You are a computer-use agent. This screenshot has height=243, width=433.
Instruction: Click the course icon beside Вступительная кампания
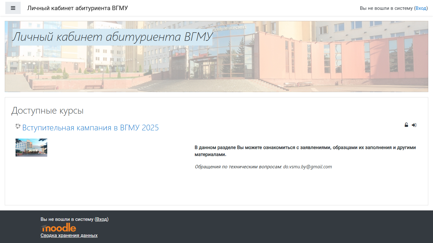[x=18, y=127]
